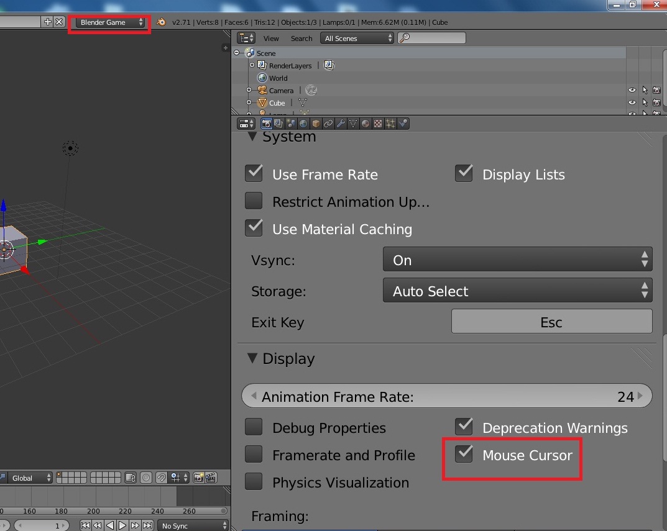
Task: Click the outliner editor type selector
Action: pos(246,39)
